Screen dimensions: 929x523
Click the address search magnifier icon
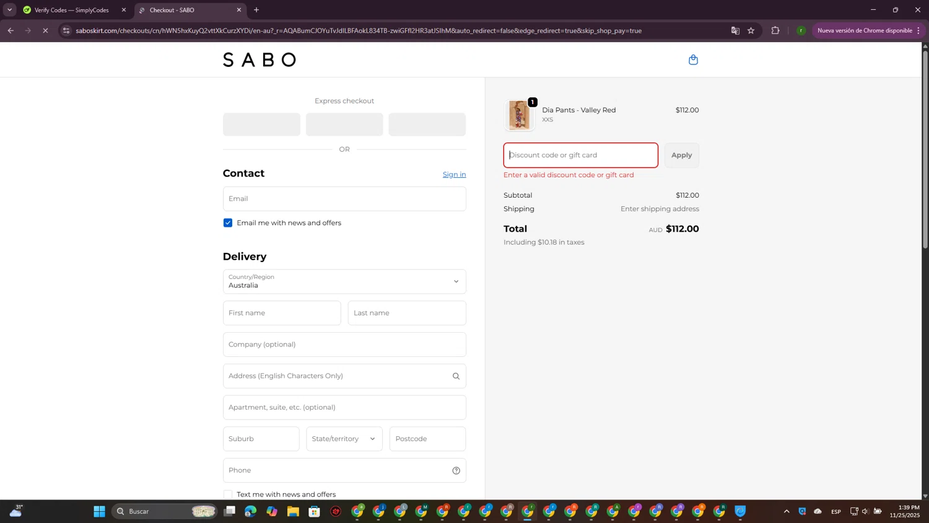click(x=456, y=376)
